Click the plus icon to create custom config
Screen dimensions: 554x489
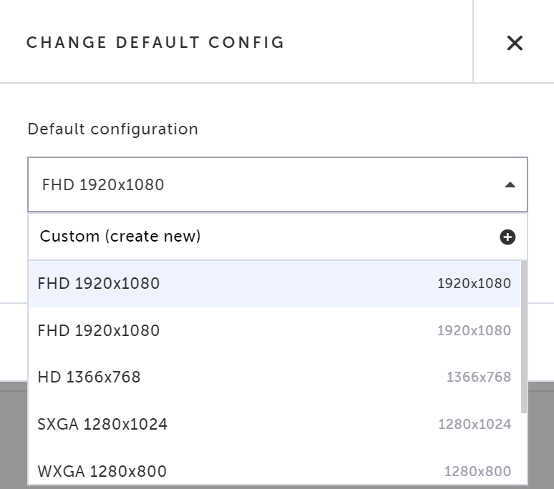[507, 237]
